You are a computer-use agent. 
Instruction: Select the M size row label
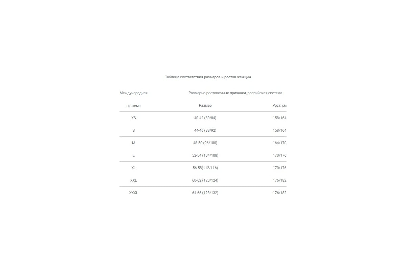[x=133, y=143]
